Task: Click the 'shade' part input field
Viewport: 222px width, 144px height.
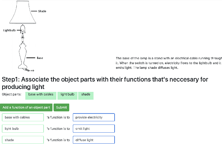Action: tap(22, 140)
